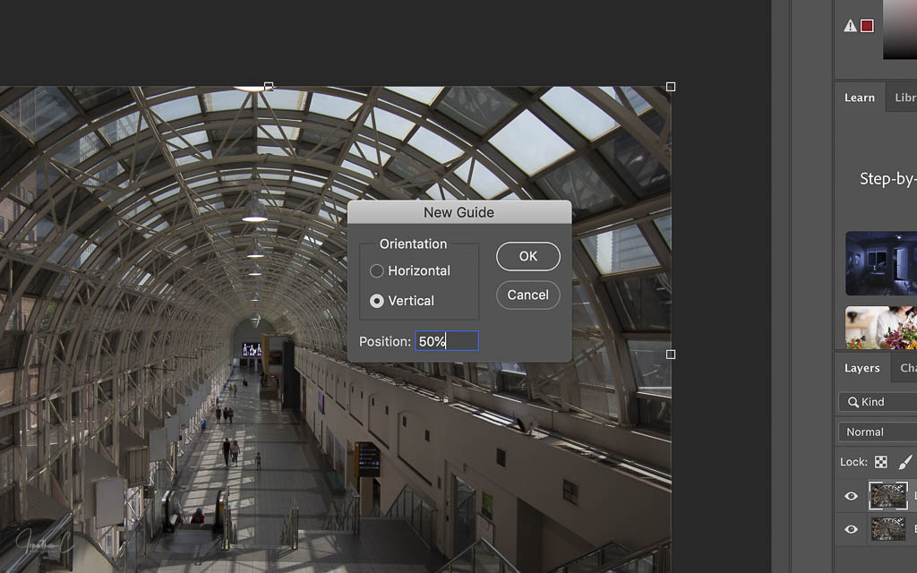Click the lock image pixels brush icon
This screenshot has height=573, width=917.
pos(904,462)
